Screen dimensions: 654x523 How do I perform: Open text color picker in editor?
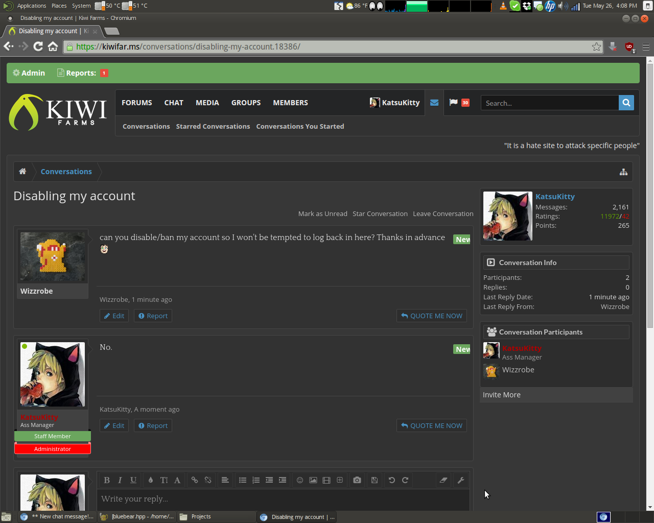(x=151, y=480)
